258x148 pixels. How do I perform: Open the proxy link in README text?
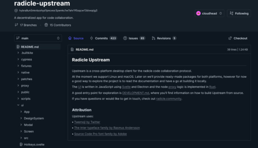(x=172, y=87)
